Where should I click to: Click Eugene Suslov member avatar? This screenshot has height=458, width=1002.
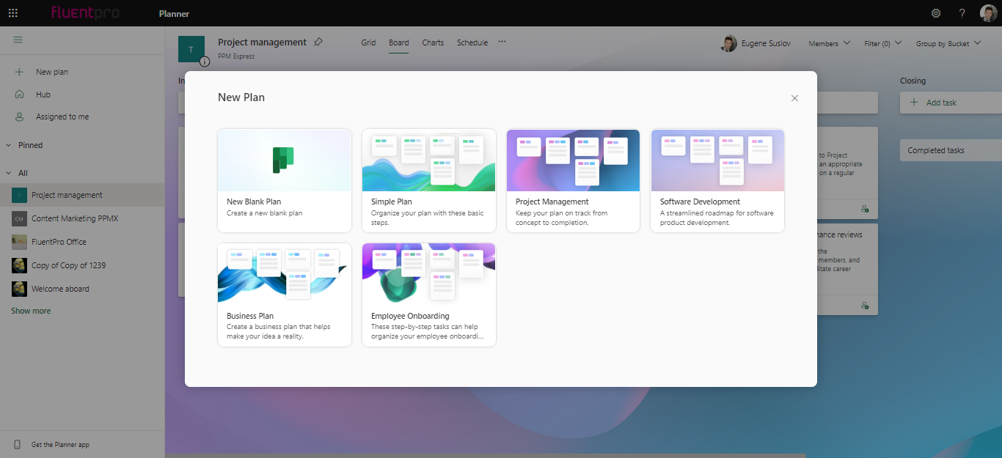click(x=728, y=43)
